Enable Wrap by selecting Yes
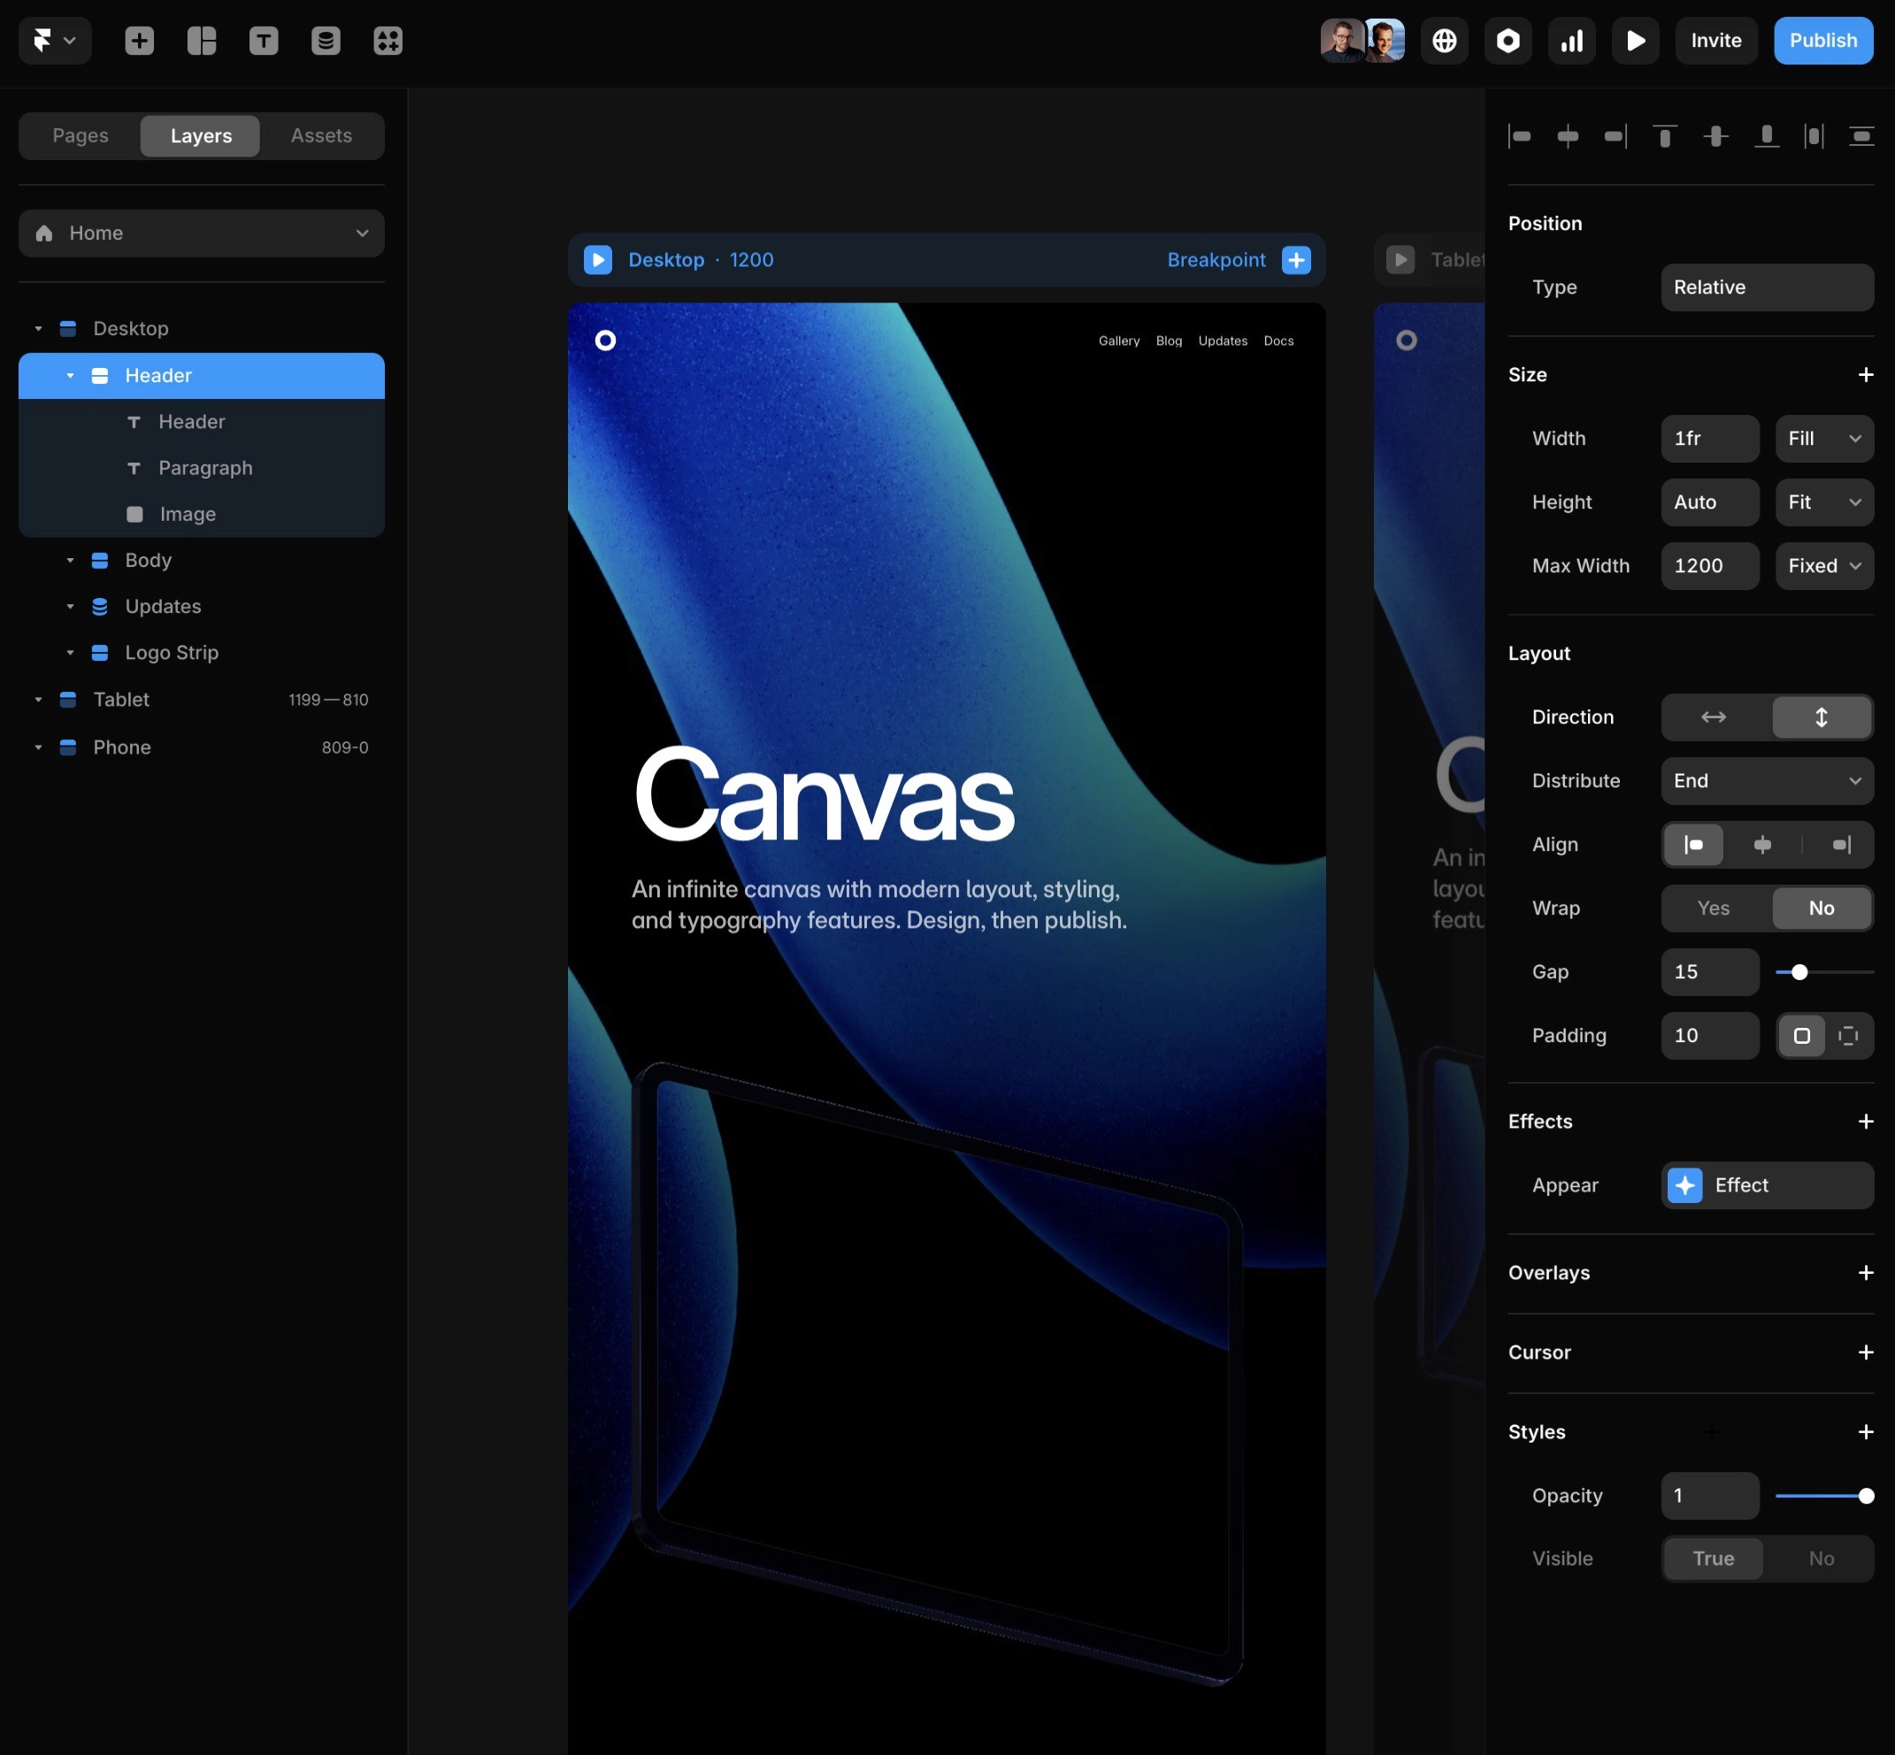Screen dimensions: 1895x1755 [1714, 908]
